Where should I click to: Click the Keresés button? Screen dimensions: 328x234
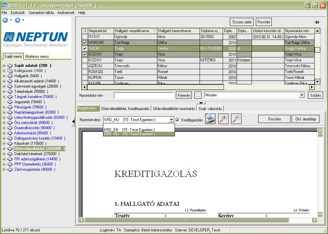[184, 95]
